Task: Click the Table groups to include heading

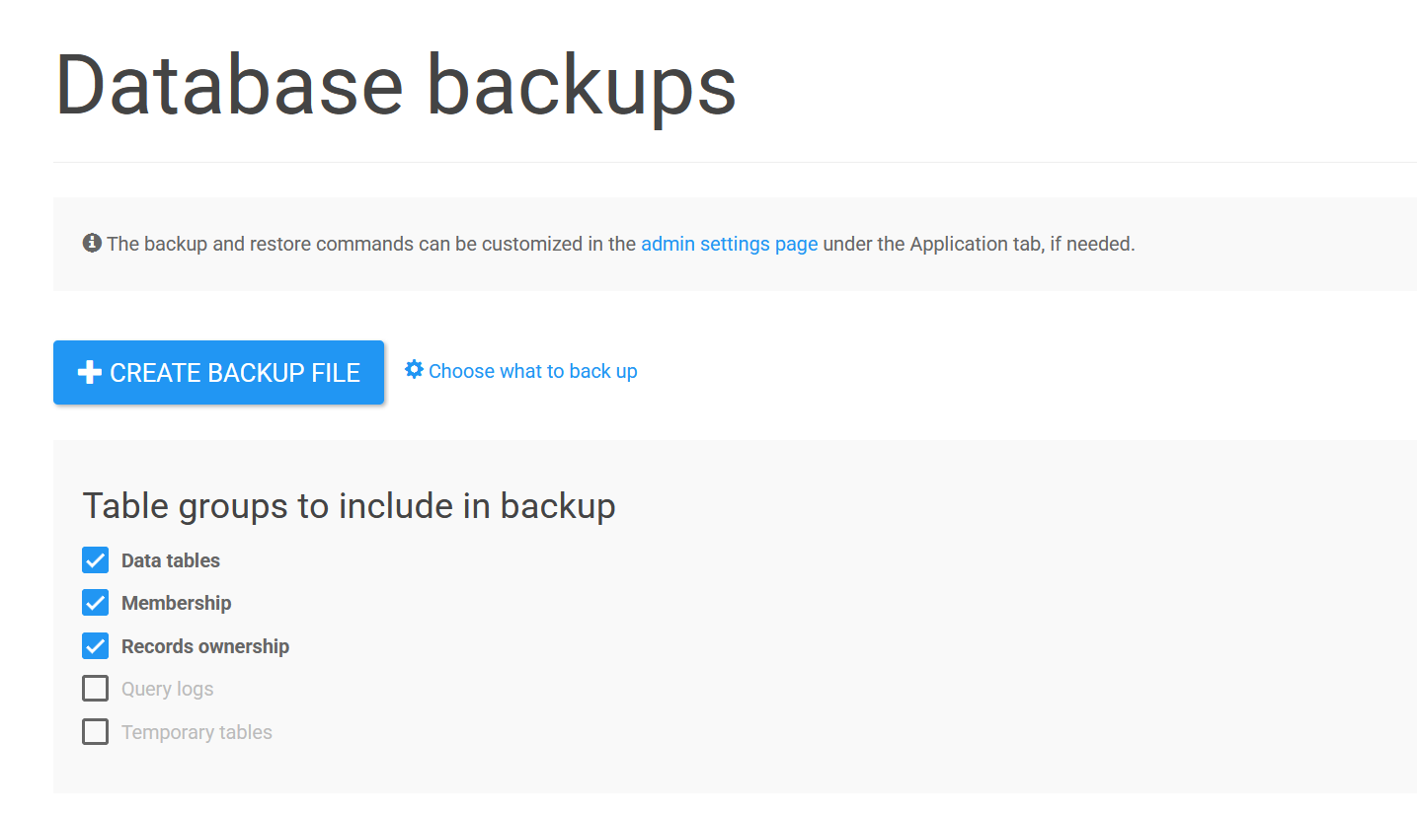Action: coord(349,505)
